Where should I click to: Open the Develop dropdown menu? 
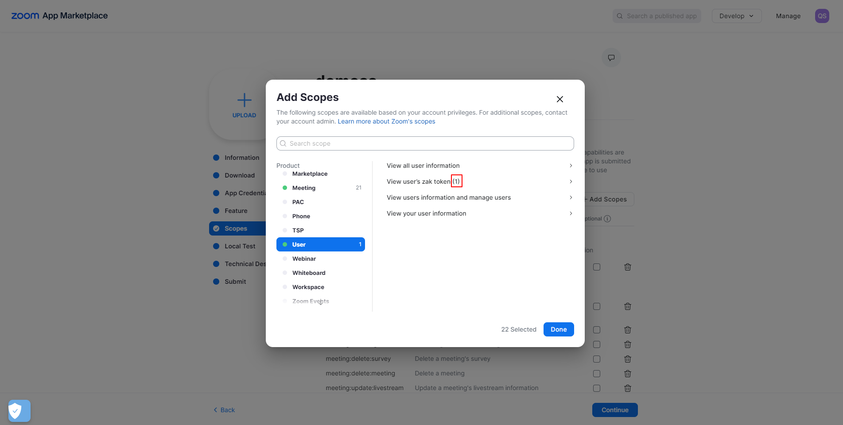736,16
